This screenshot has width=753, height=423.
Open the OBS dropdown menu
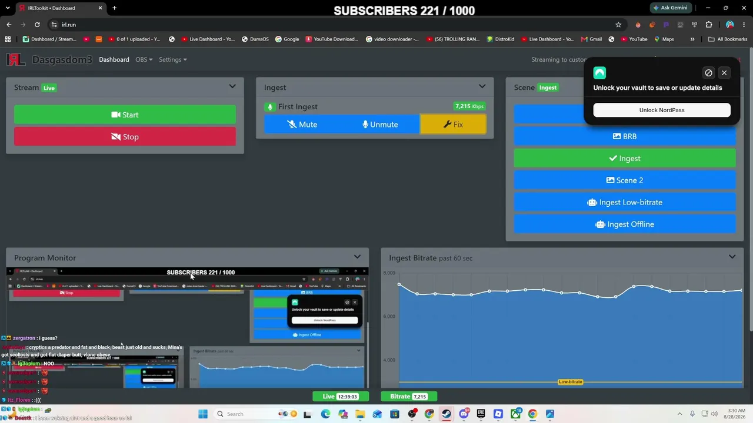point(144,59)
